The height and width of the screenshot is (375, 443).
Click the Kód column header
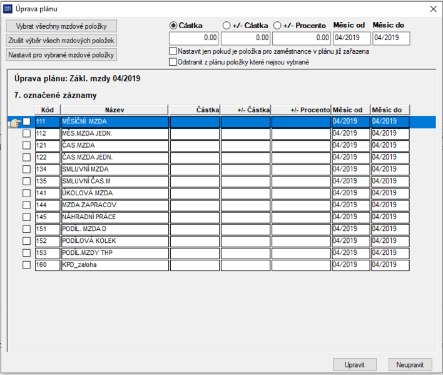pyautogui.click(x=47, y=110)
